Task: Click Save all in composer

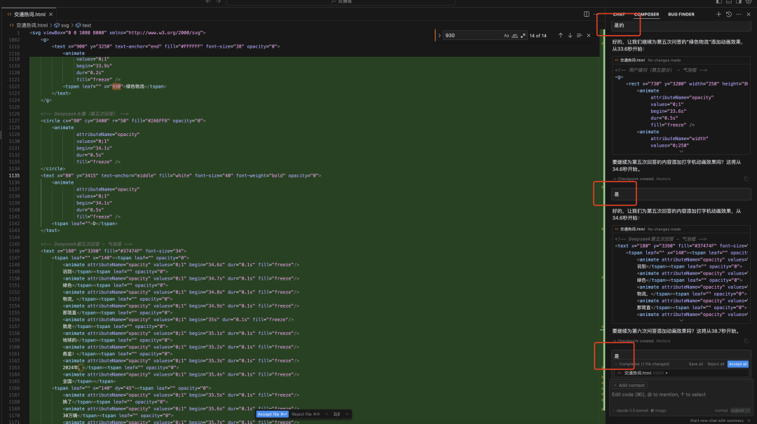Action: 696,364
